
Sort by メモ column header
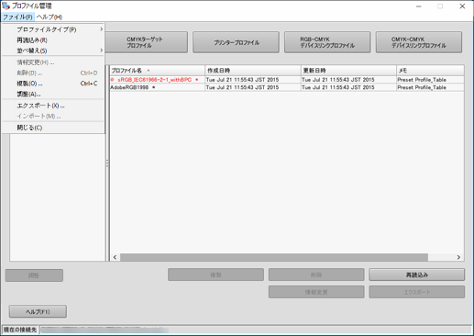pyautogui.click(x=430, y=71)
